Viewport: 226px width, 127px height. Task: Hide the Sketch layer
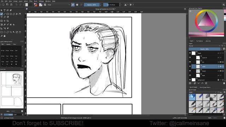[x=190, y=71]
